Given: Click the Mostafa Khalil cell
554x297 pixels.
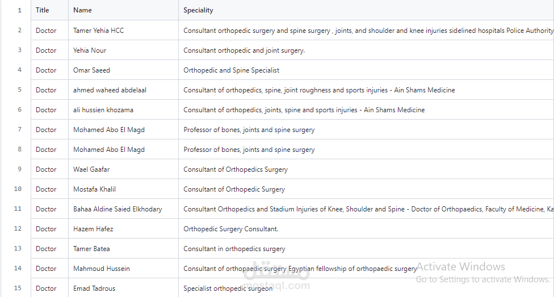Looking at the screenshot, I should pos(123,189).
